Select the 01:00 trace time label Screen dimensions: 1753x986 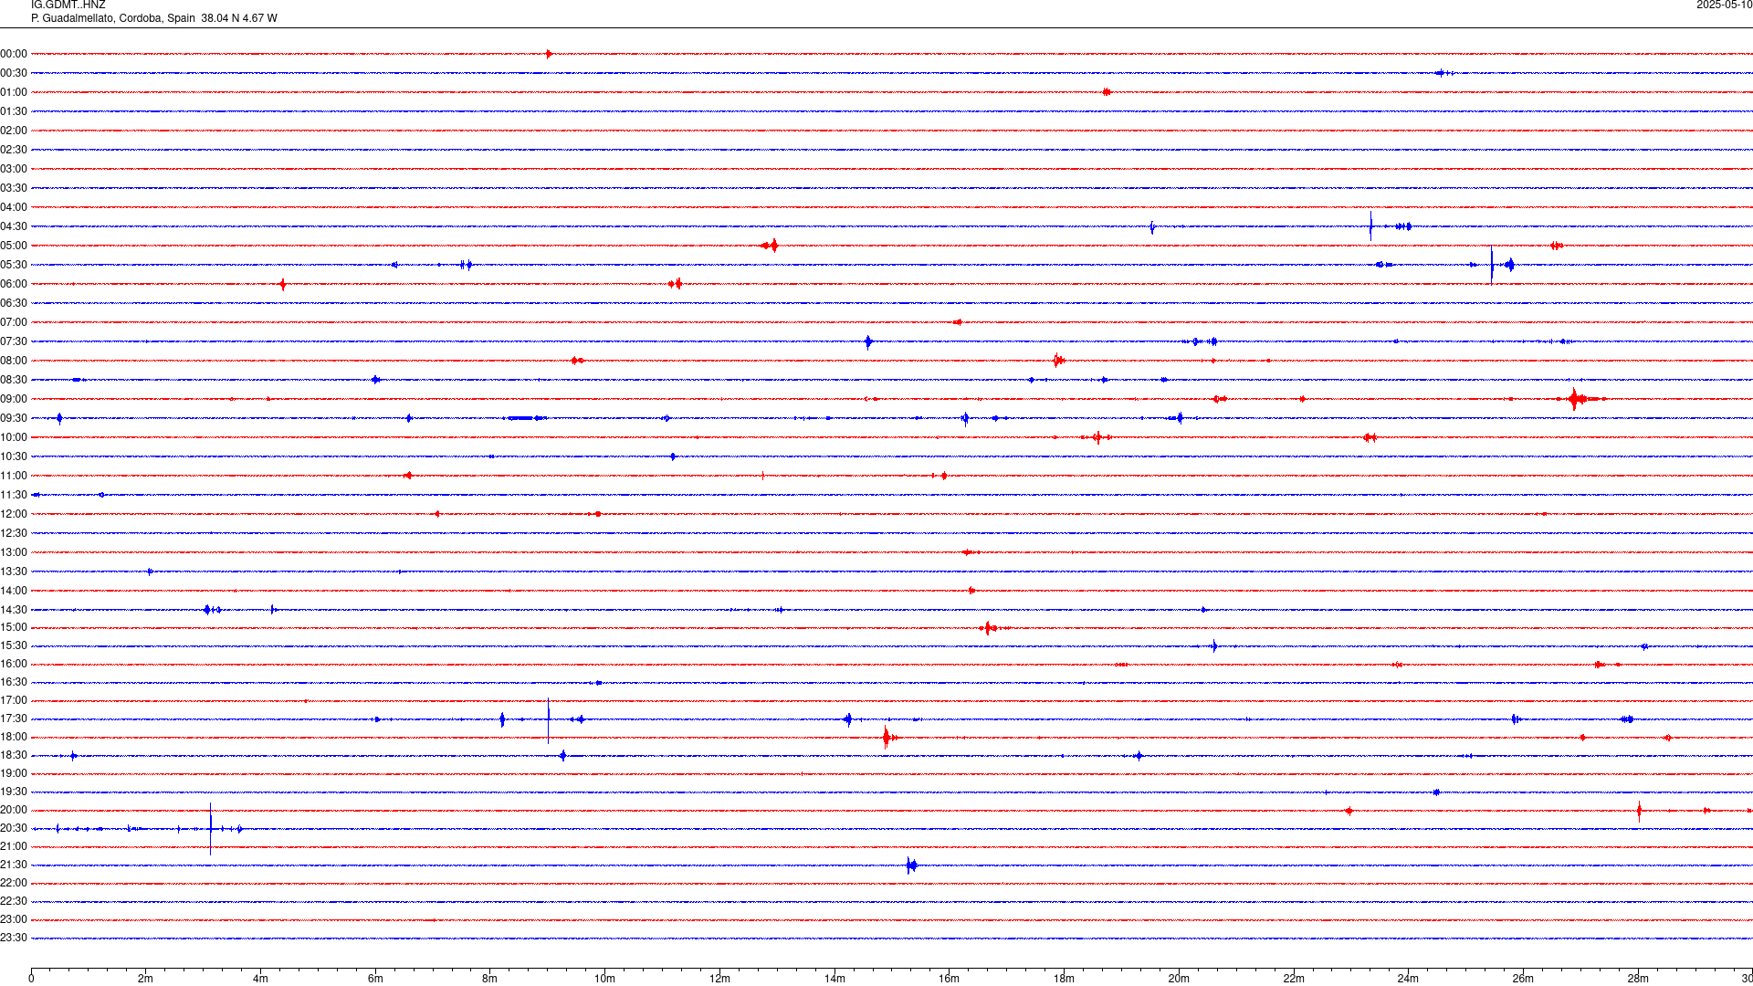coord(14,92)
